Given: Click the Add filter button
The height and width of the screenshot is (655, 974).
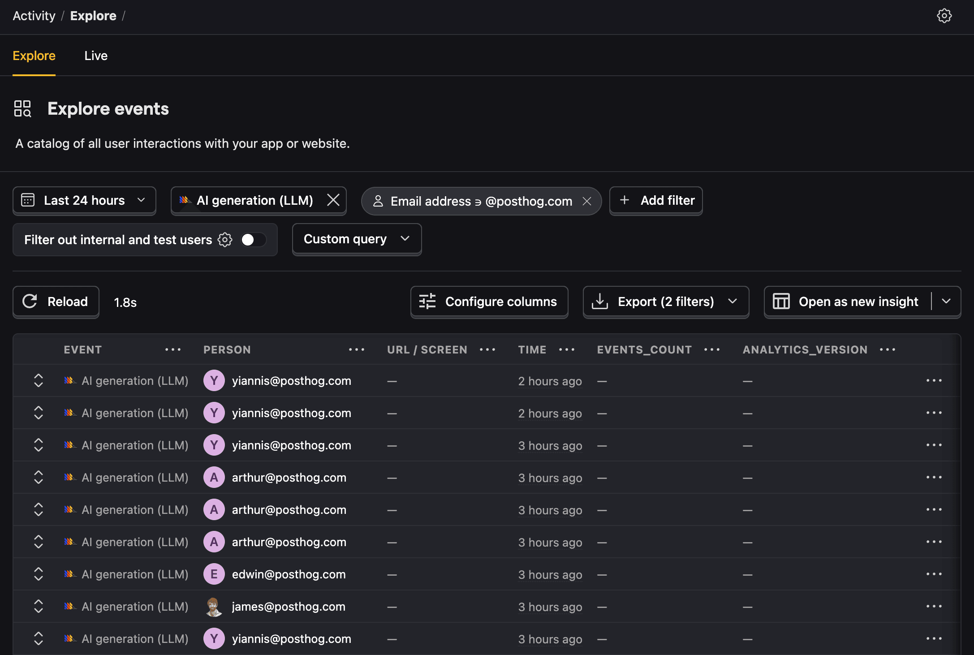Looking at the screenshot, I should coord(656,200).
